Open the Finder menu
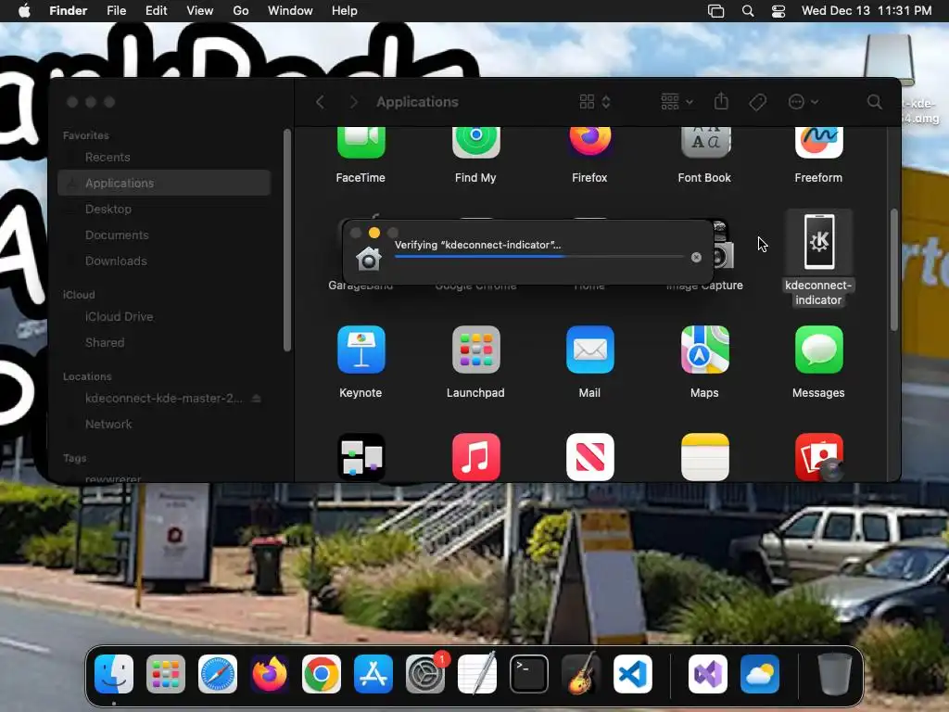This screenshot has width=949, height=712. [x=69, y=11]
